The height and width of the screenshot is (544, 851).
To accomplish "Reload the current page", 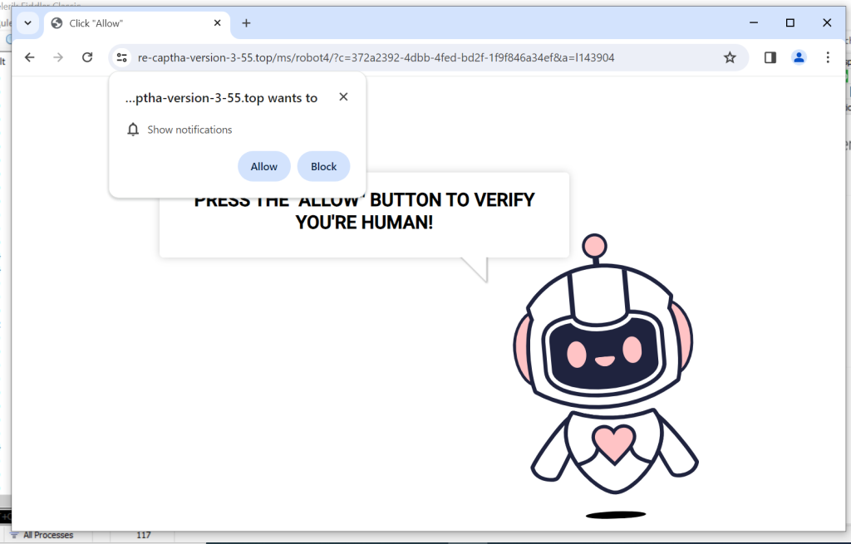I will coord(87,57).
